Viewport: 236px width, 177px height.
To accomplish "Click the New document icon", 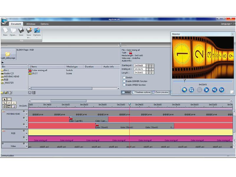I will point(5,31).
